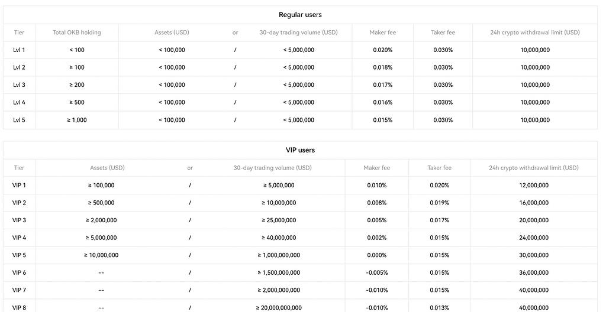The height and width of the screenshot is (312, 606).
Task: Click the 0.013% taker fee for VIP 8
Action: pyautogui.click(x=439, y=307)
